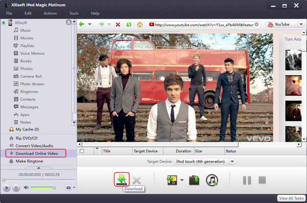Click the Pause task button
This screenshot has width=307, height=203.
pyautogui.click(x=247, y=180)
